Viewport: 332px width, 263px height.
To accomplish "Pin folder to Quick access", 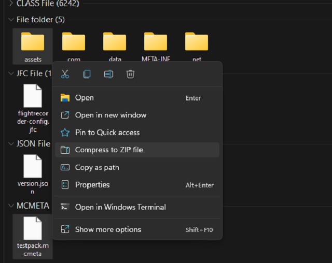I will click(107, 133).
